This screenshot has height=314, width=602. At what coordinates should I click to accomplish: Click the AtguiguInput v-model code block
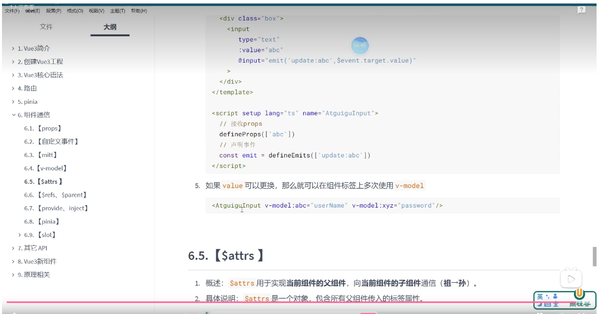click(383, 206)
